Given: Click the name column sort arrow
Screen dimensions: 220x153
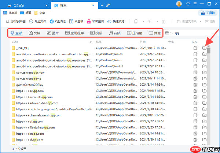Looking at the screenshot, I should click(91, 42).
